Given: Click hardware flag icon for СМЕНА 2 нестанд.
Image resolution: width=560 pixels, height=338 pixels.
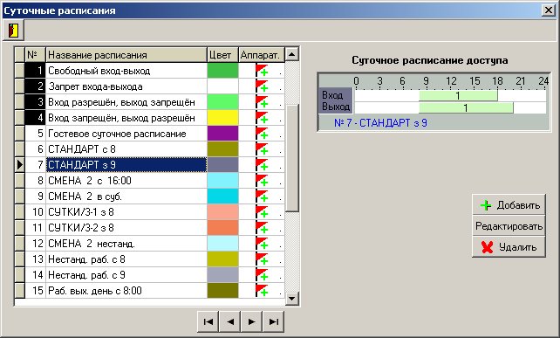Looking at the screenshot, I should point(263,244).
